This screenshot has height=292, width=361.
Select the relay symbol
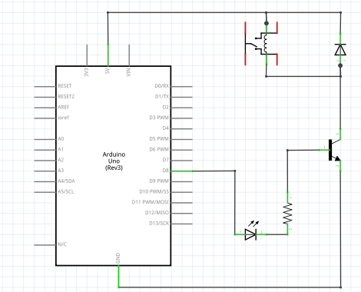pyautogui.click(x=261, y=44)
